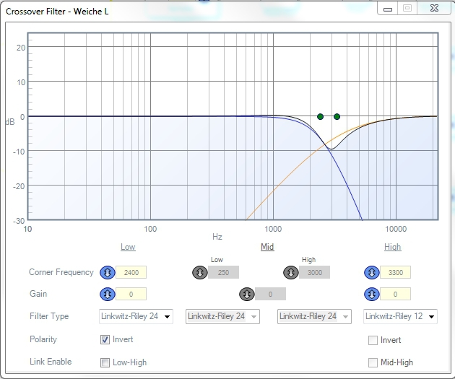Viewport: 455px width, 379px height.
Task: Select the right green crossover point marker
Action: (337, 116)
